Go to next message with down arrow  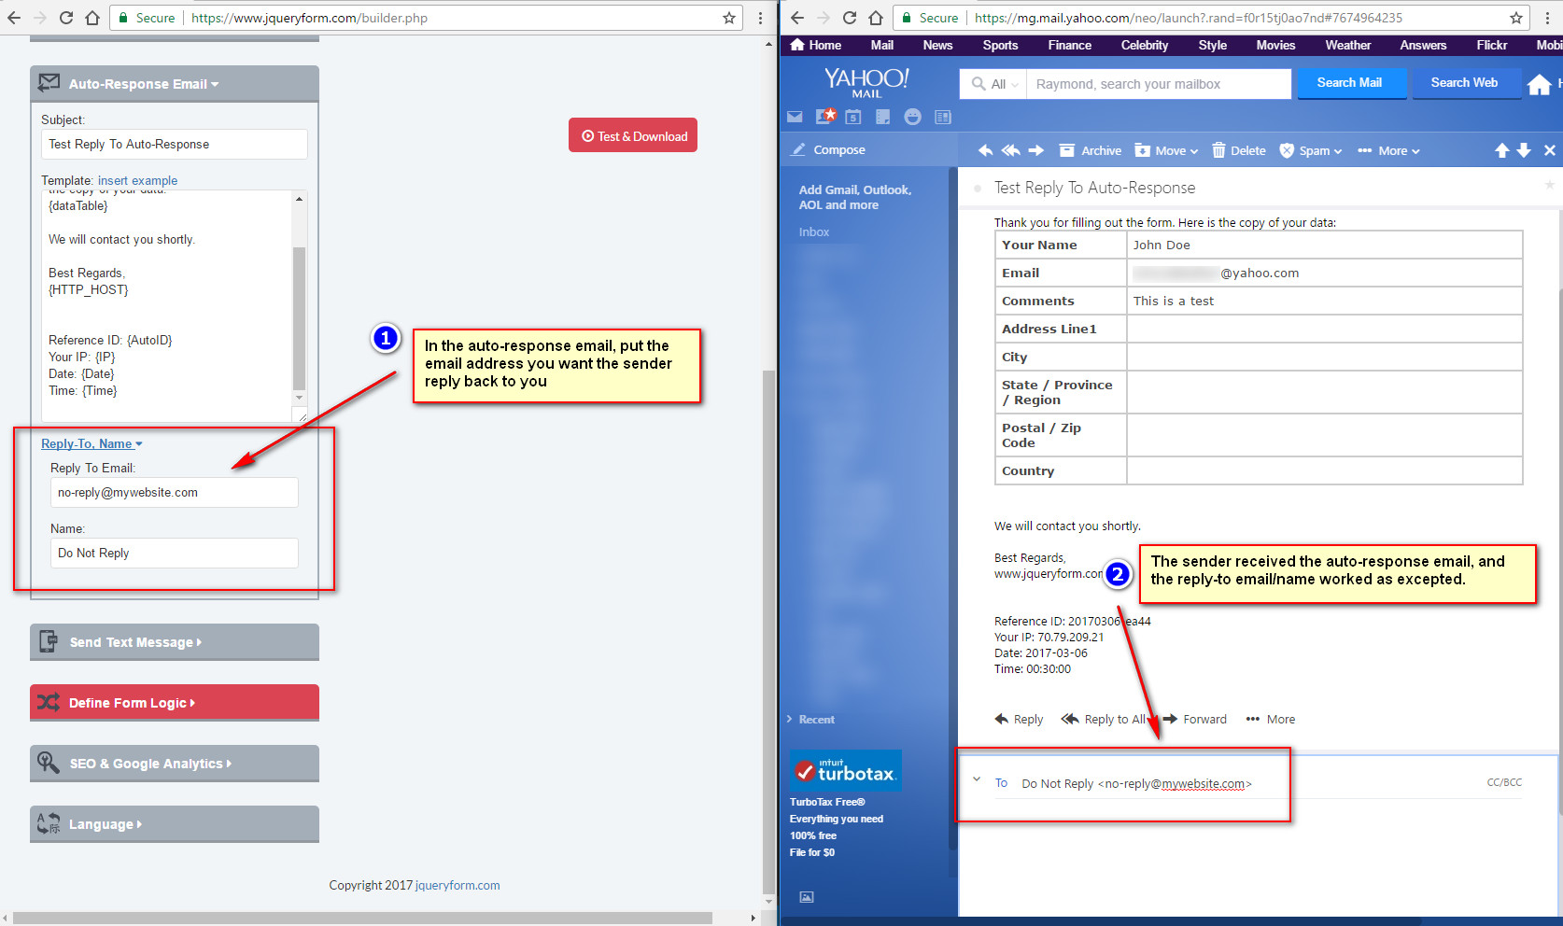coord(1524,150)
